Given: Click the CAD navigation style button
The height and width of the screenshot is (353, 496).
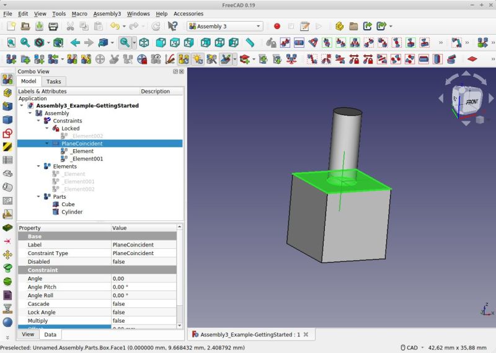Looking at the screenshot, I should pyautogui.click(x=412, y=347).
